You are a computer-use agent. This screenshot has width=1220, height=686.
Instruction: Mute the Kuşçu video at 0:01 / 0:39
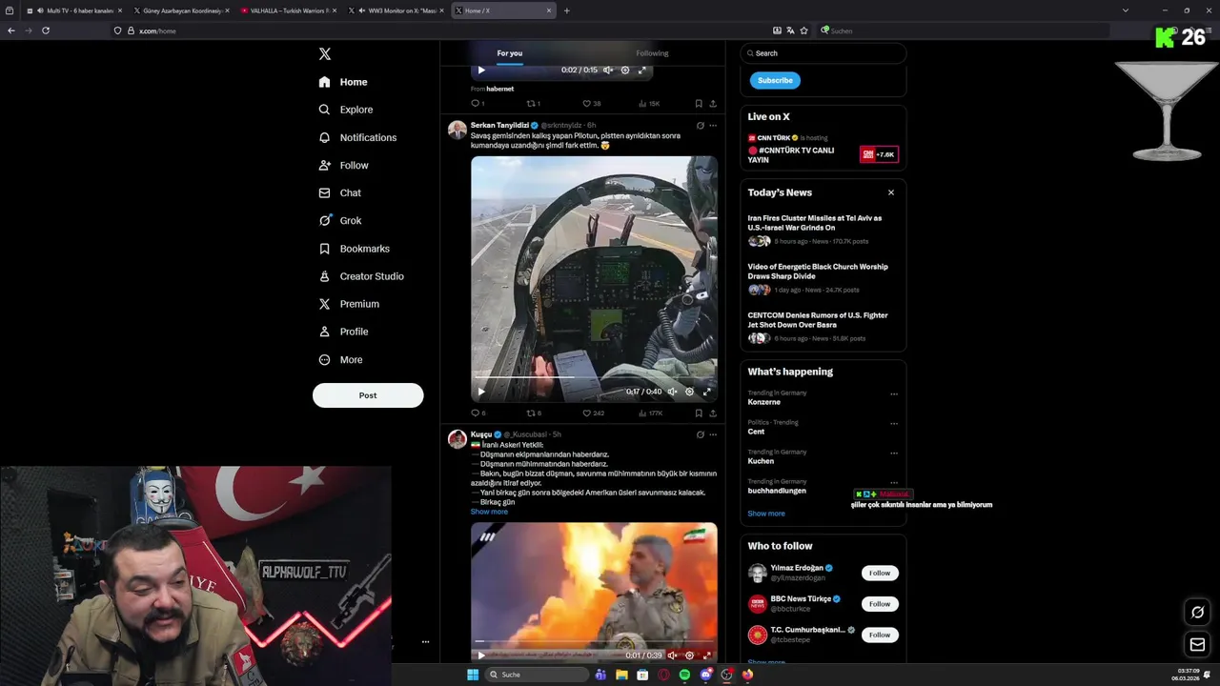click(x=672, y=656)
